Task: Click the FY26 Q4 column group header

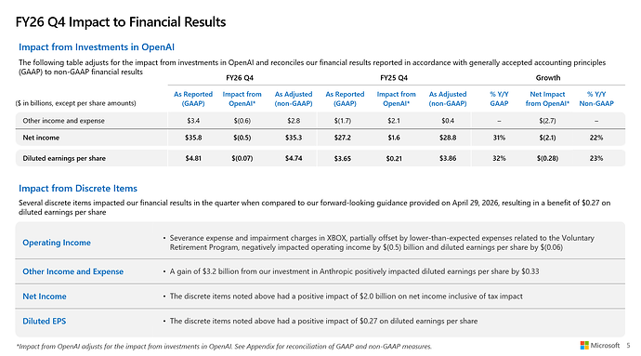Action: point(240,78)
